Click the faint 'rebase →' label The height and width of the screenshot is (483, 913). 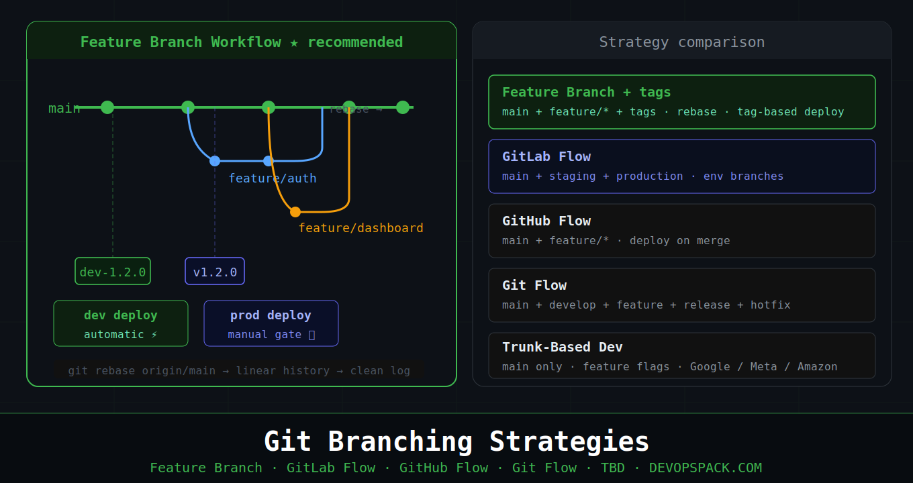[x=356, y=109]
